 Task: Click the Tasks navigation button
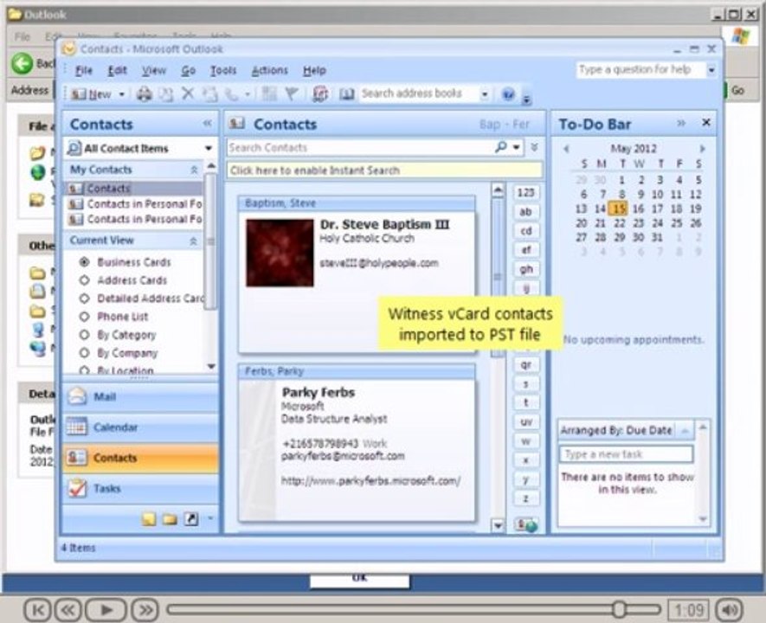(141, 488)
